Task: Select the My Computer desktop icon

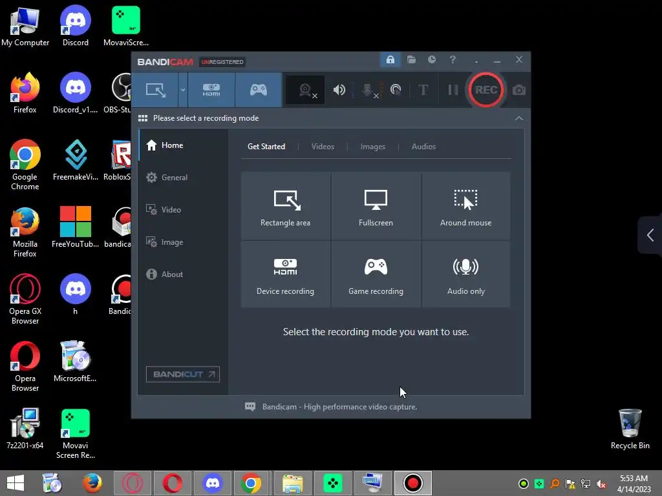Action: click(x=25, y=27)
